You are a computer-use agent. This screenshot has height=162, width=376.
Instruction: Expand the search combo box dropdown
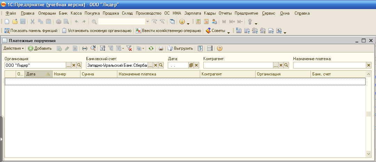[148, 22]
